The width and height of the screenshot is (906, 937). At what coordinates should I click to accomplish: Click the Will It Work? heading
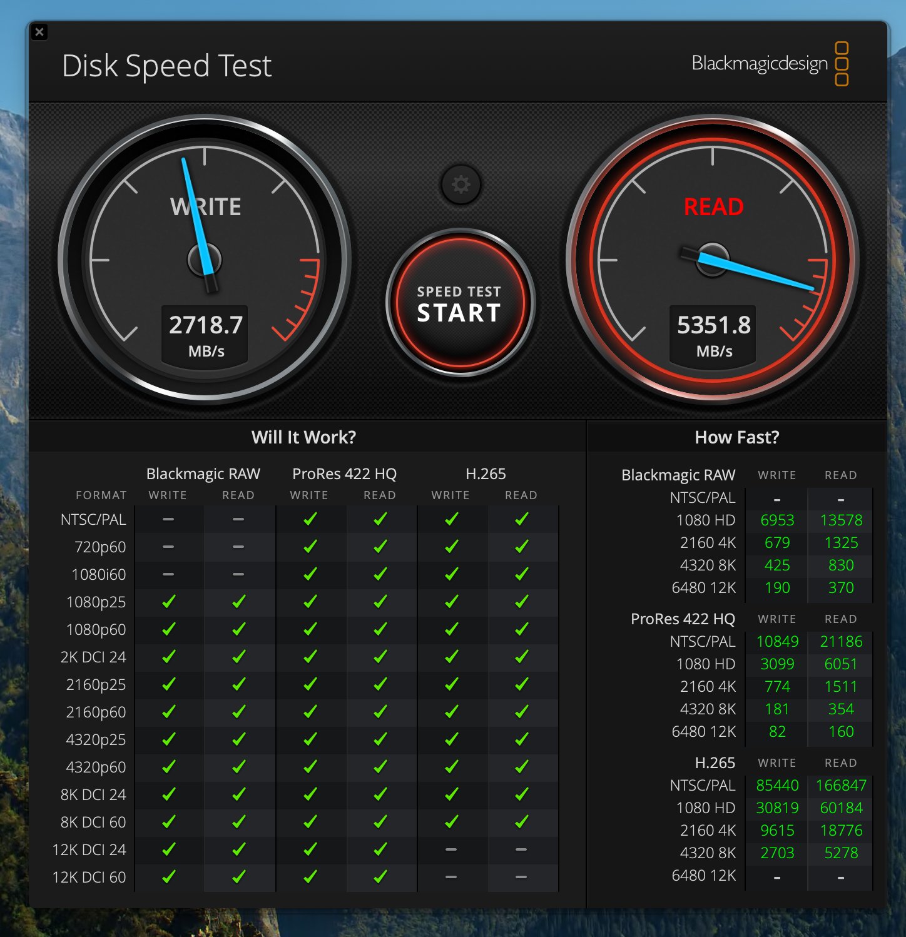[303, 437]
